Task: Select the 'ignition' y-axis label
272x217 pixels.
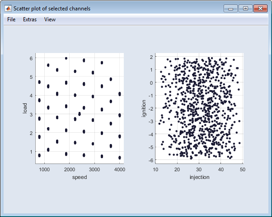Action: [144, 108]
